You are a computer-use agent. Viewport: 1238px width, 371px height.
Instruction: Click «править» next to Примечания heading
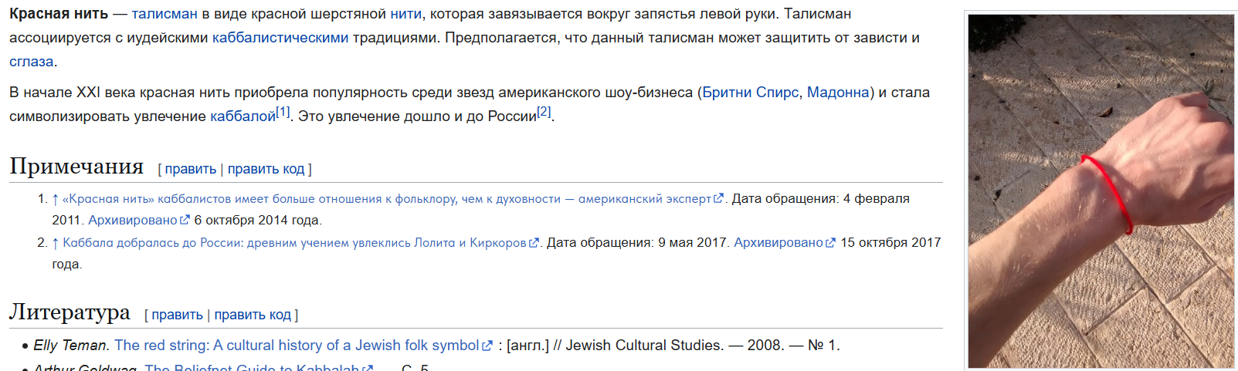point(190,169)
